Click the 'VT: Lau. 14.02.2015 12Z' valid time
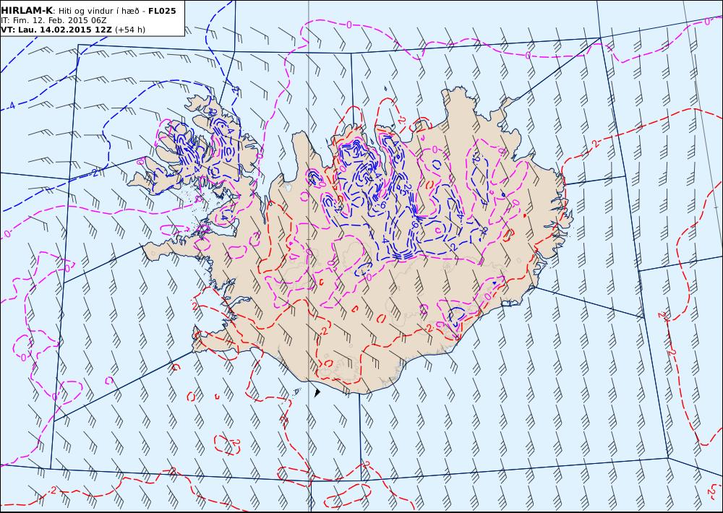The image size is (723, 513). pos(56,30)
